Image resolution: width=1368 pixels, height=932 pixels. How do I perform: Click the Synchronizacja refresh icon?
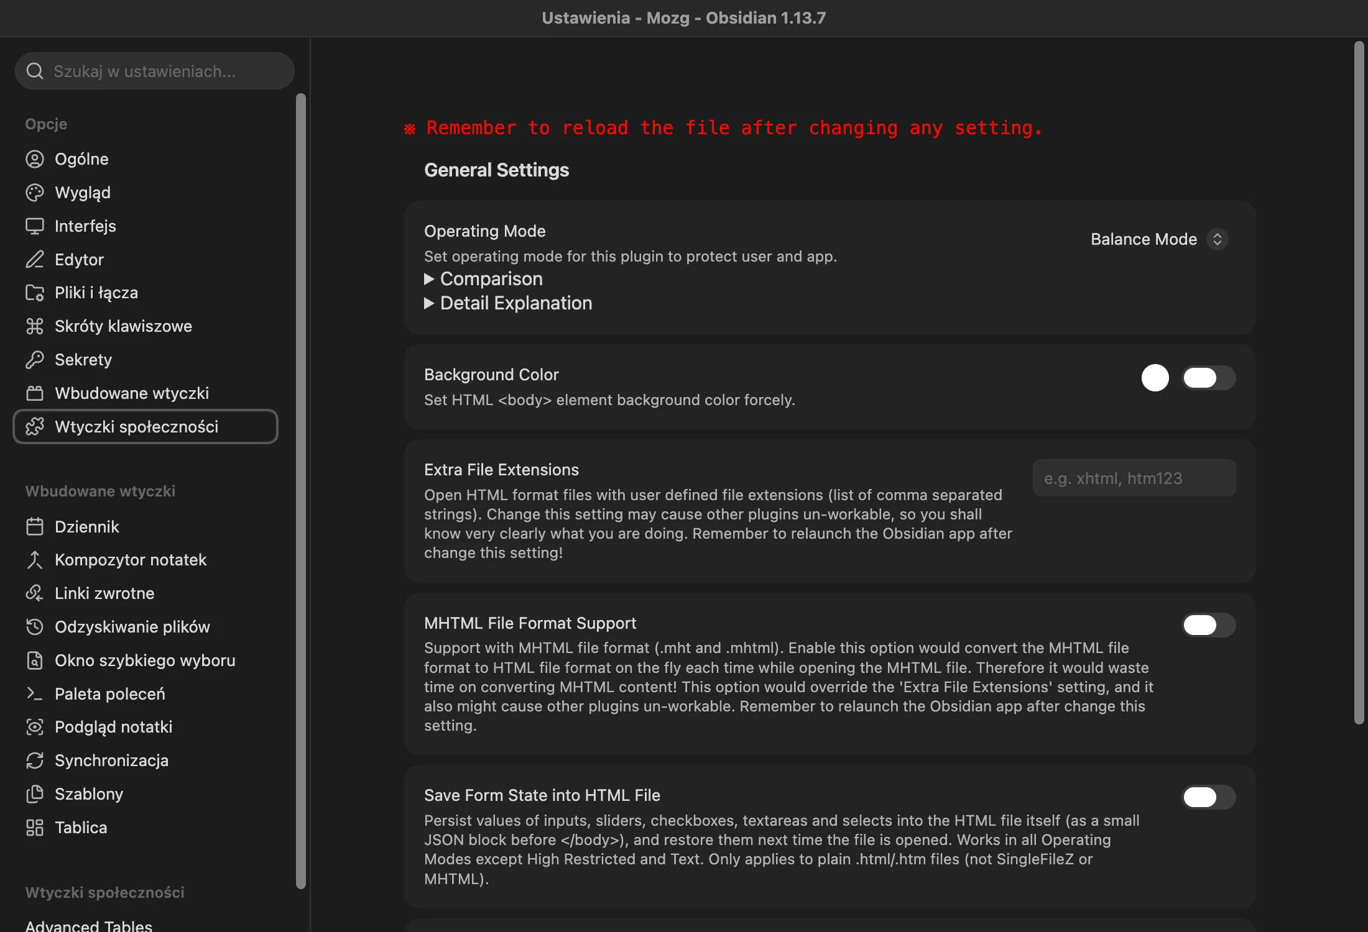35,761
